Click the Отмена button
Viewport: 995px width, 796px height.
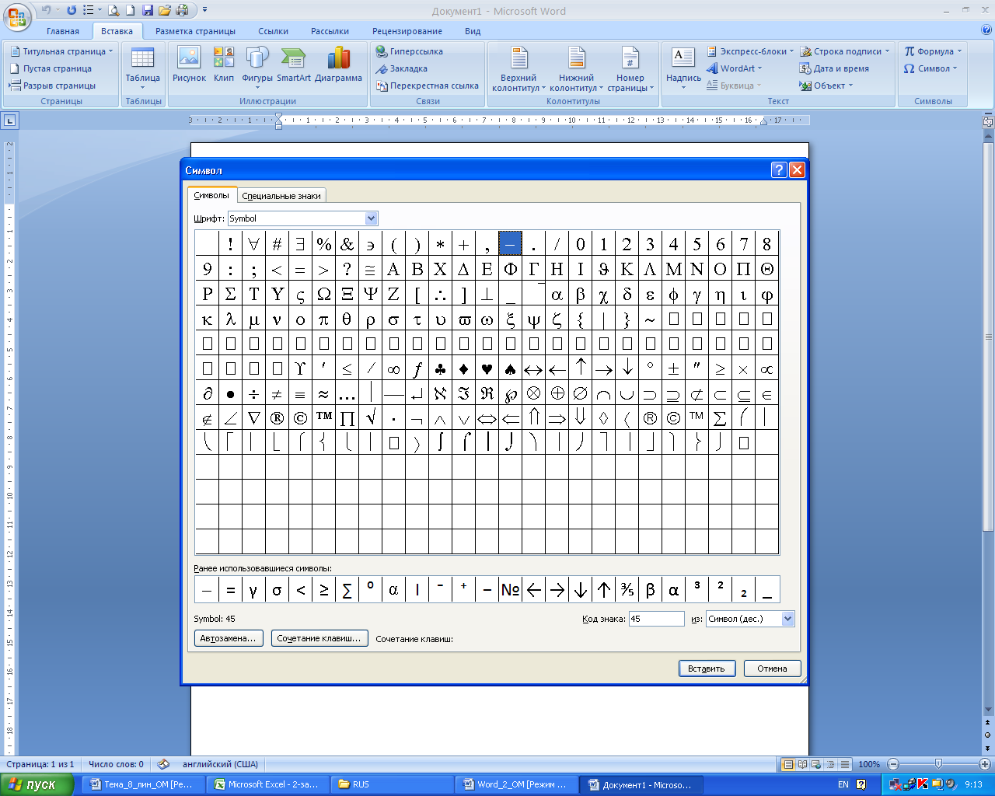(x=772, y=669)
